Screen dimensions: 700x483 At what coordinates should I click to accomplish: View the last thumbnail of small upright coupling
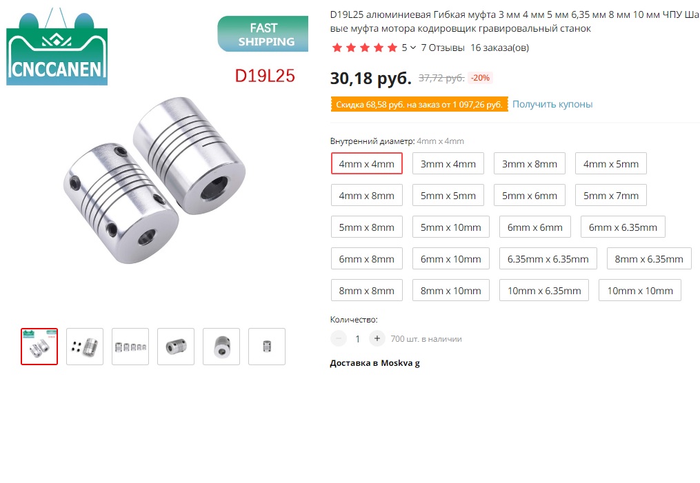coord(267,347)
